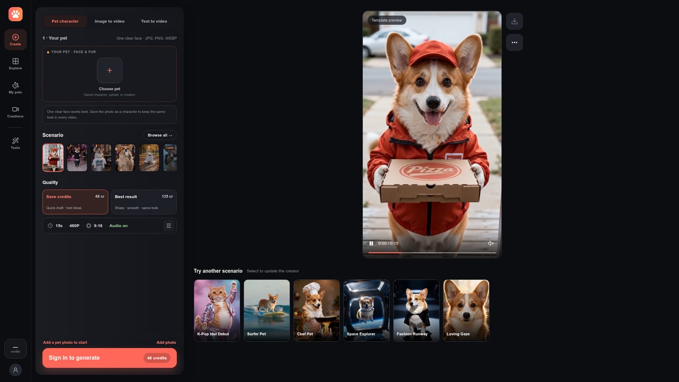Screen dimensions: 679x382
Task: Open the three-dots more options menu
Action: pos(515,42)
